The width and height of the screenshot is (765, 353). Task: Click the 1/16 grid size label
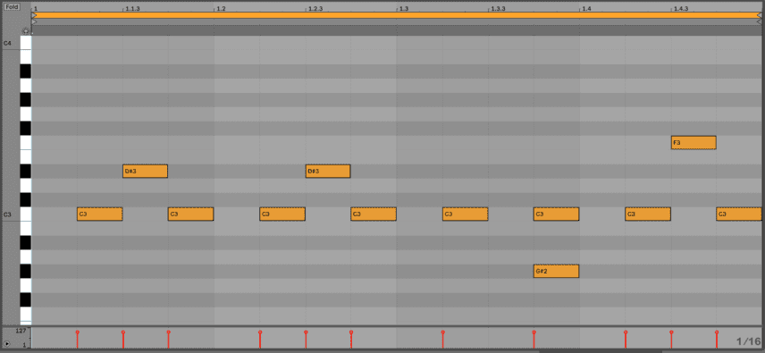(748, 341)
